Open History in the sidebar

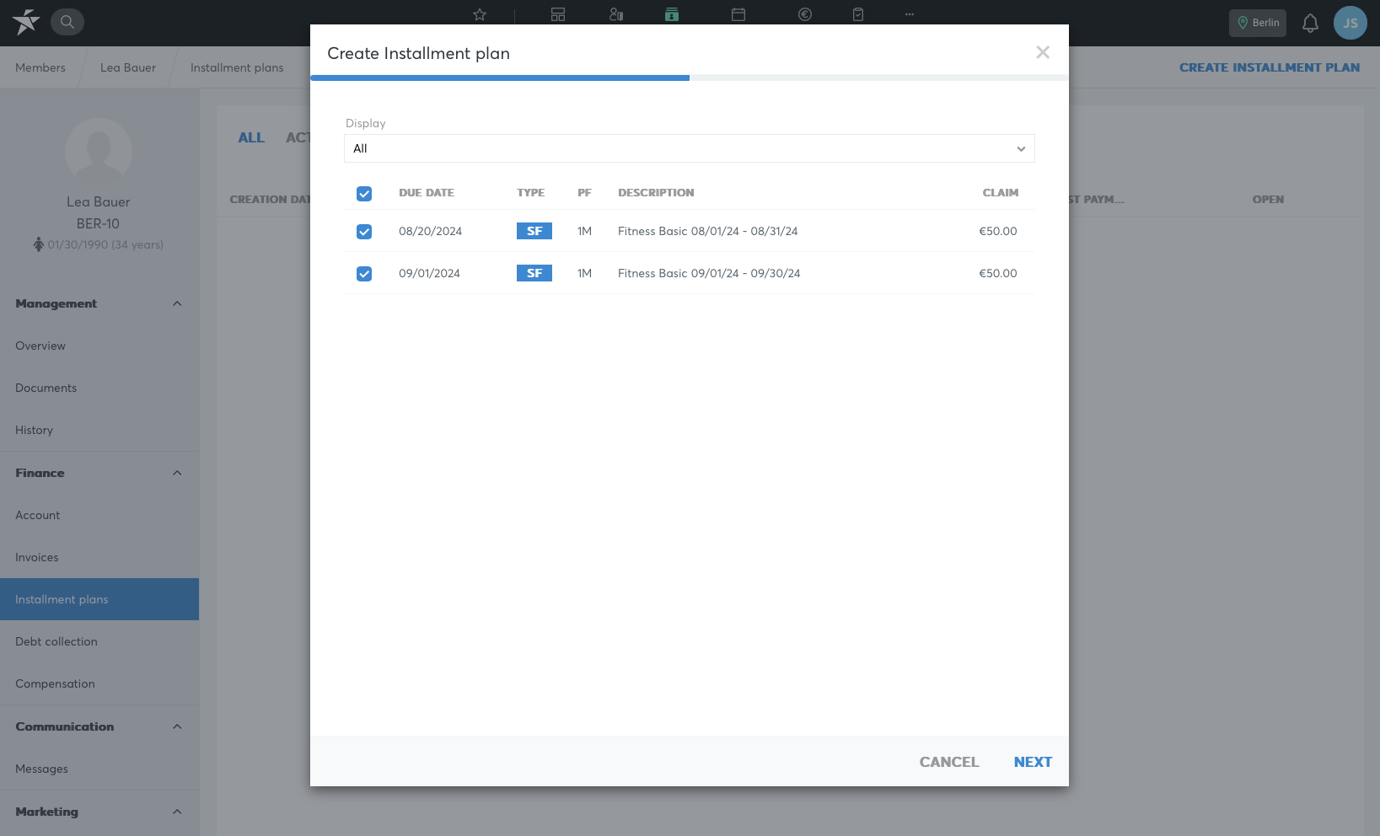[99, 430]
